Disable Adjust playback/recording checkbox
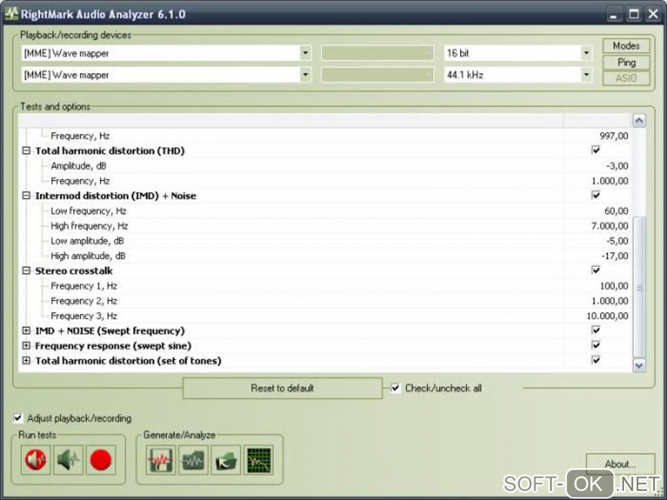Viewport: 667px width, 500px height. (x=18, y=418)
